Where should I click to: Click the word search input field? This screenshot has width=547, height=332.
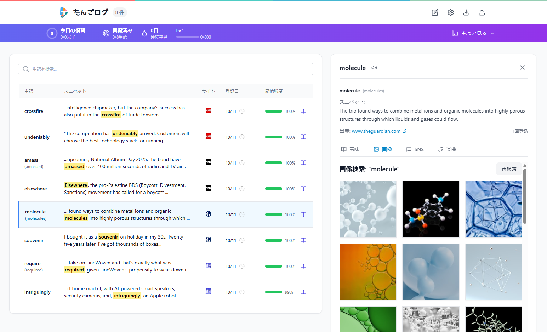click(x=166, y=69)
